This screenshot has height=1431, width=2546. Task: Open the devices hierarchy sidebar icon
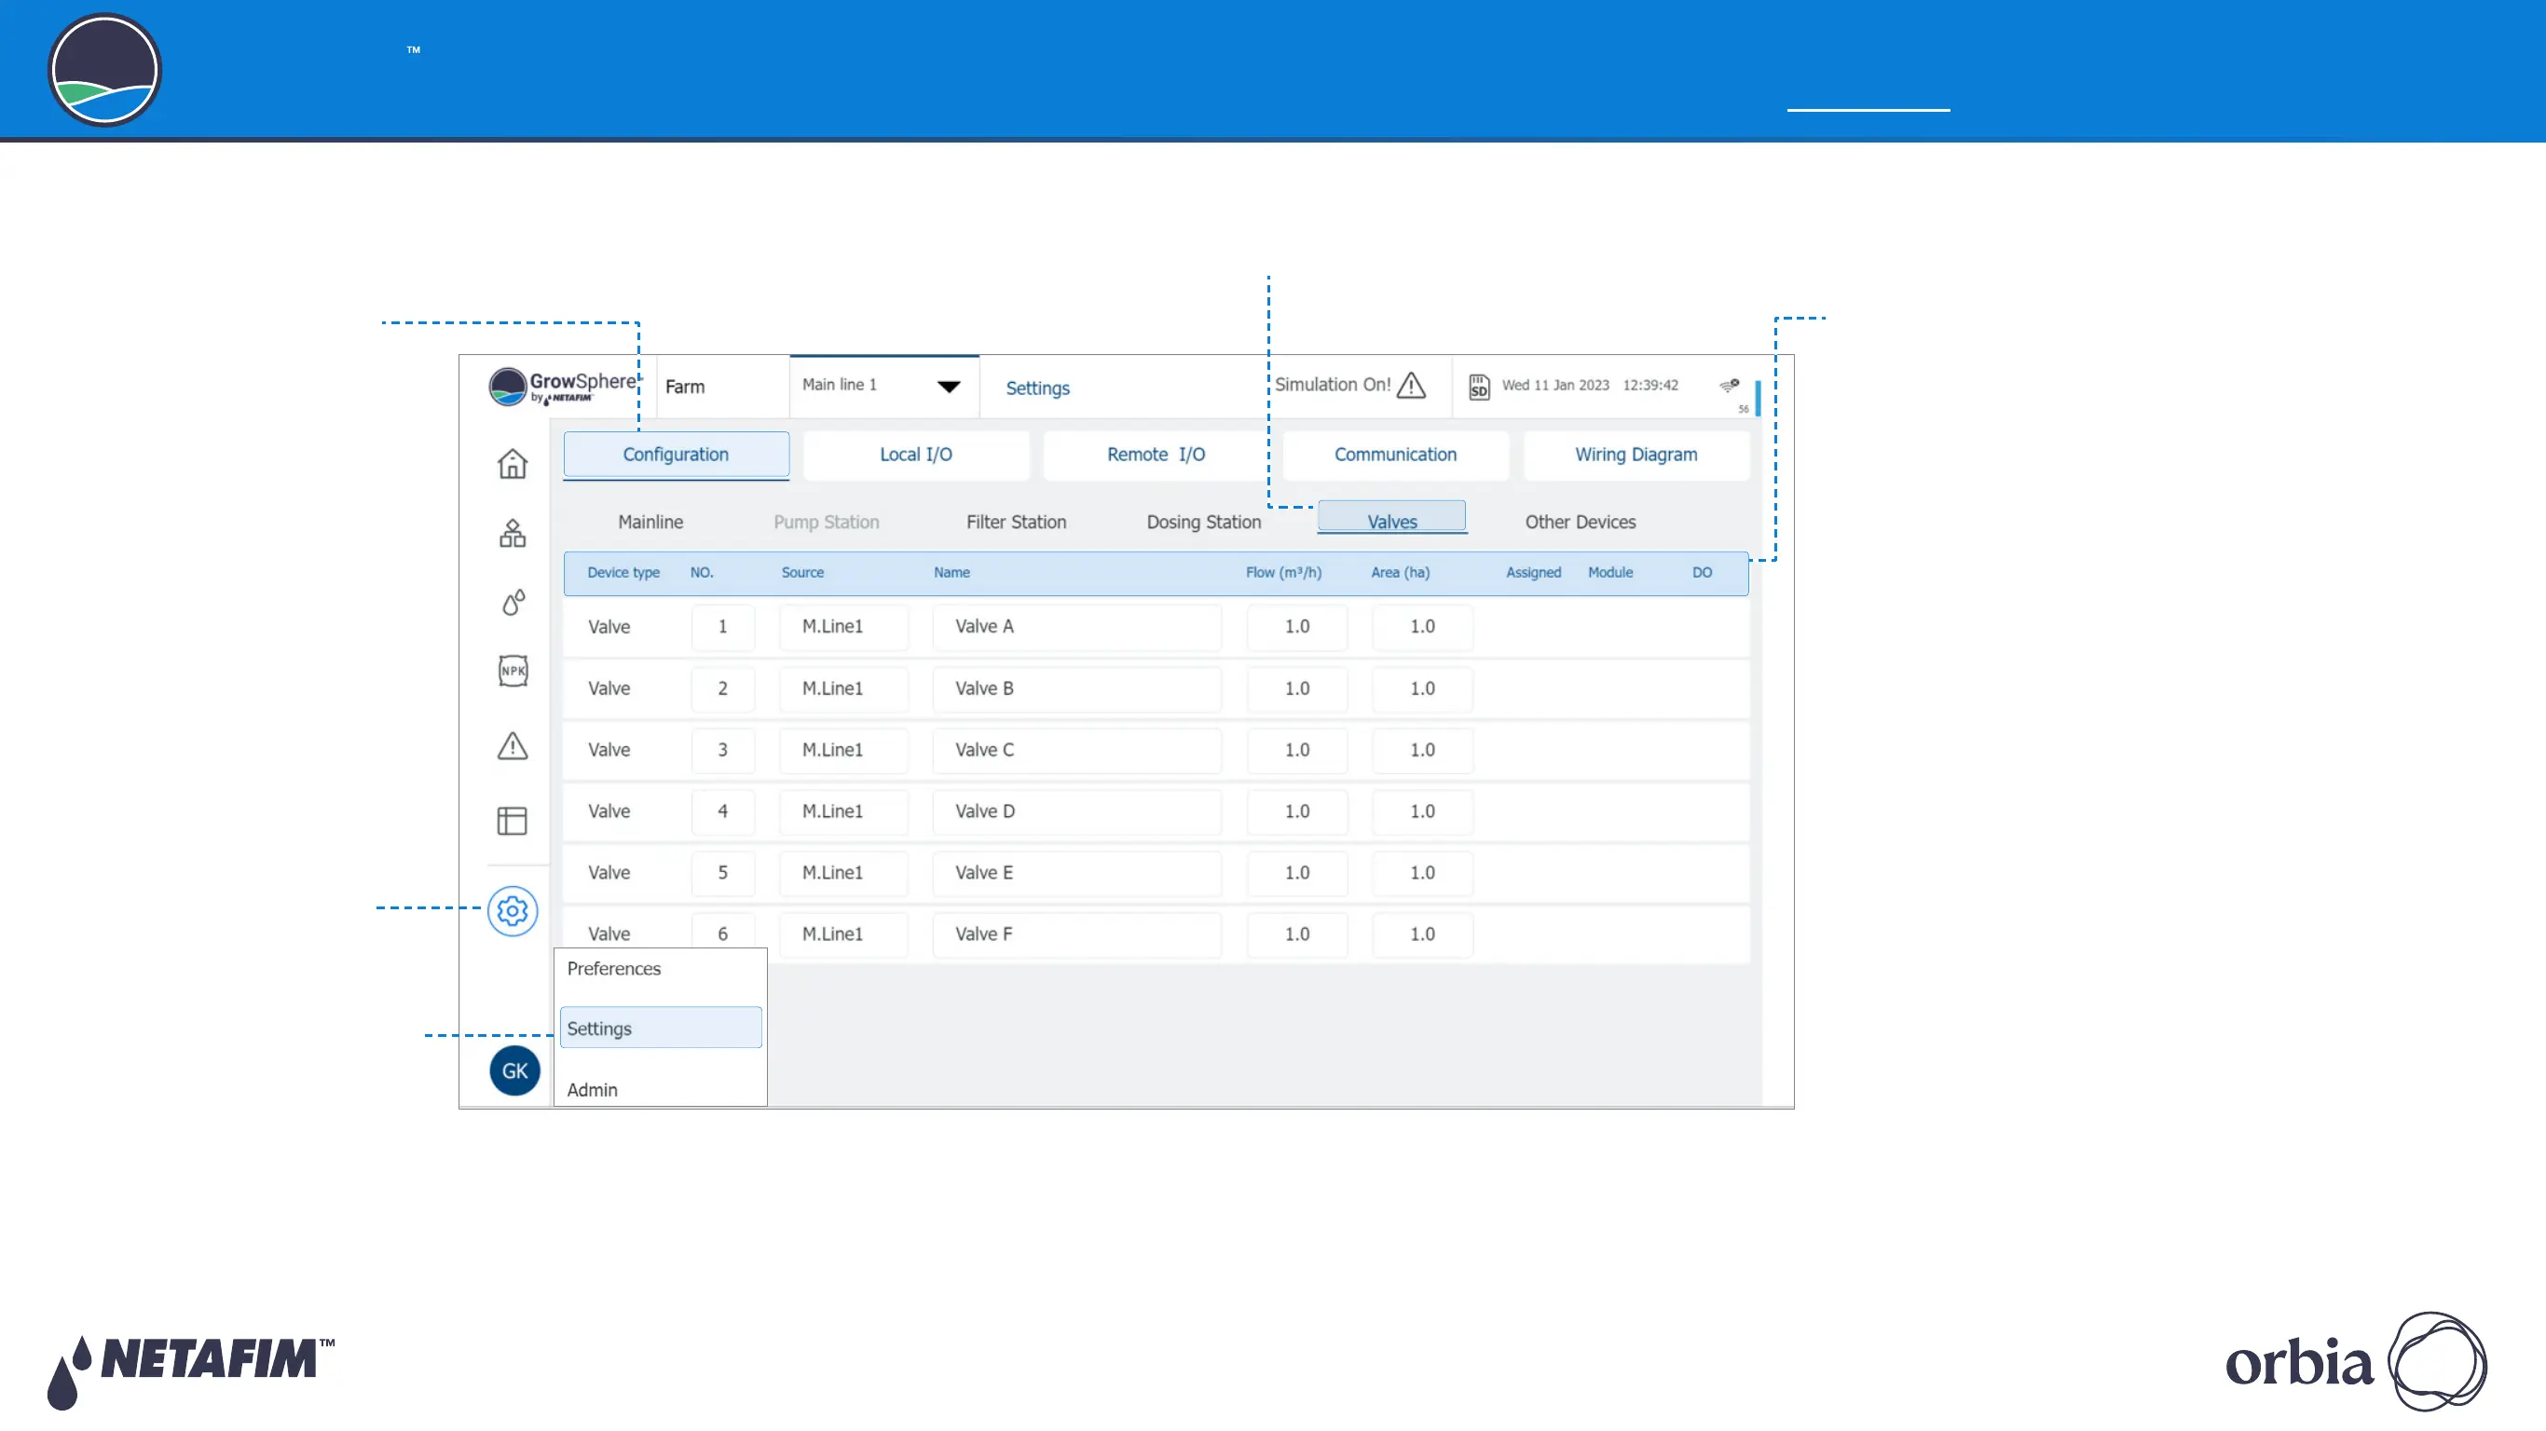[512, 533]
